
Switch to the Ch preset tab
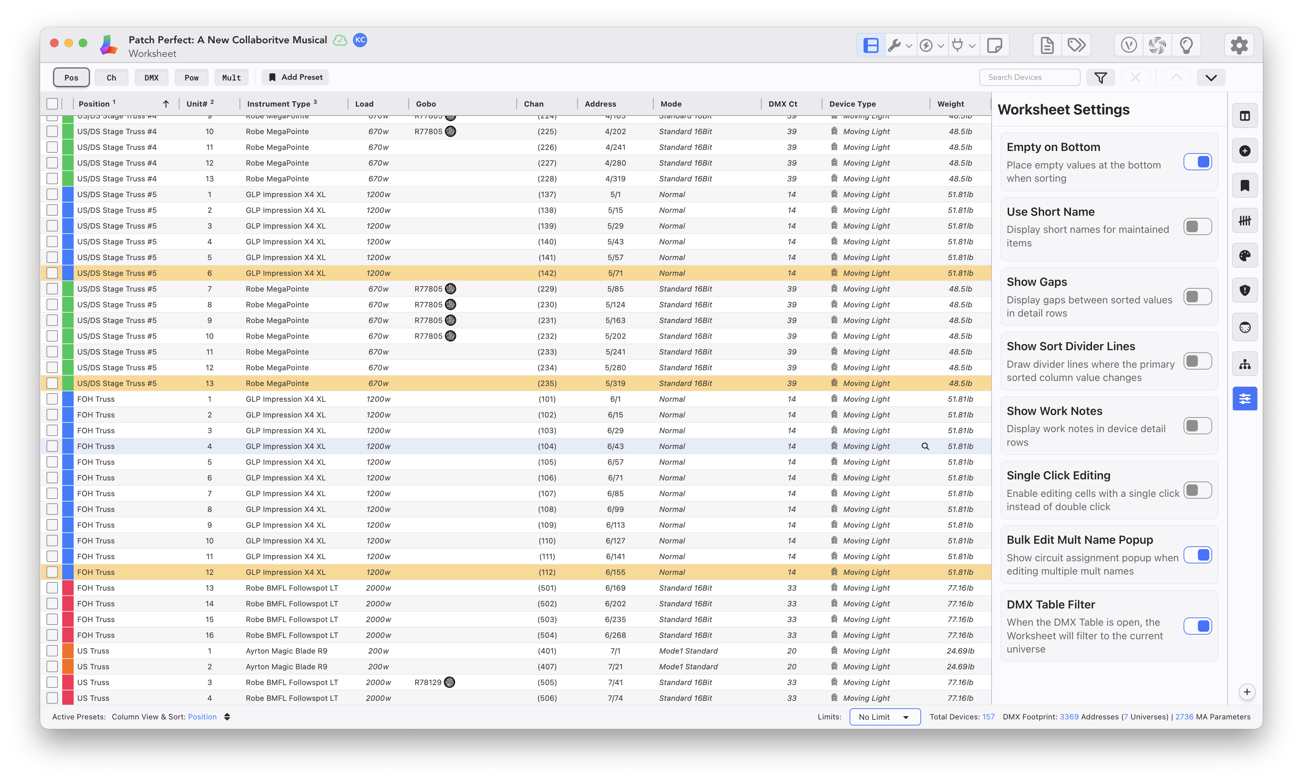111,78
